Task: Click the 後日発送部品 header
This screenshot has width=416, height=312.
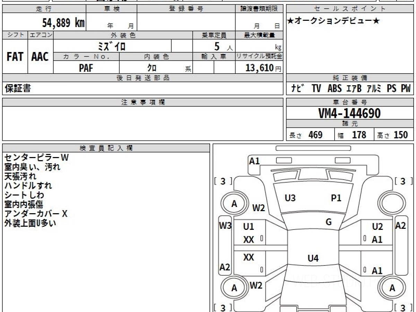Action: pyautogui.click(x=143, y=78)
